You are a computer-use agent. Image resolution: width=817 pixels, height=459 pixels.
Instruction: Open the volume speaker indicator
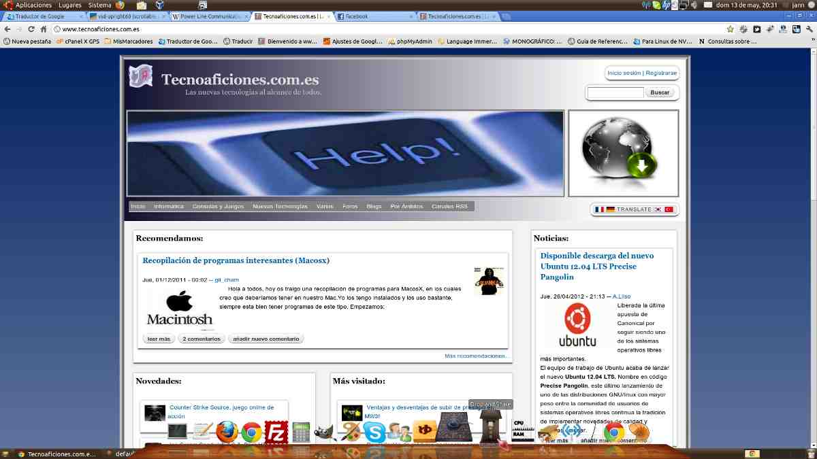click(x=693, y=5)
